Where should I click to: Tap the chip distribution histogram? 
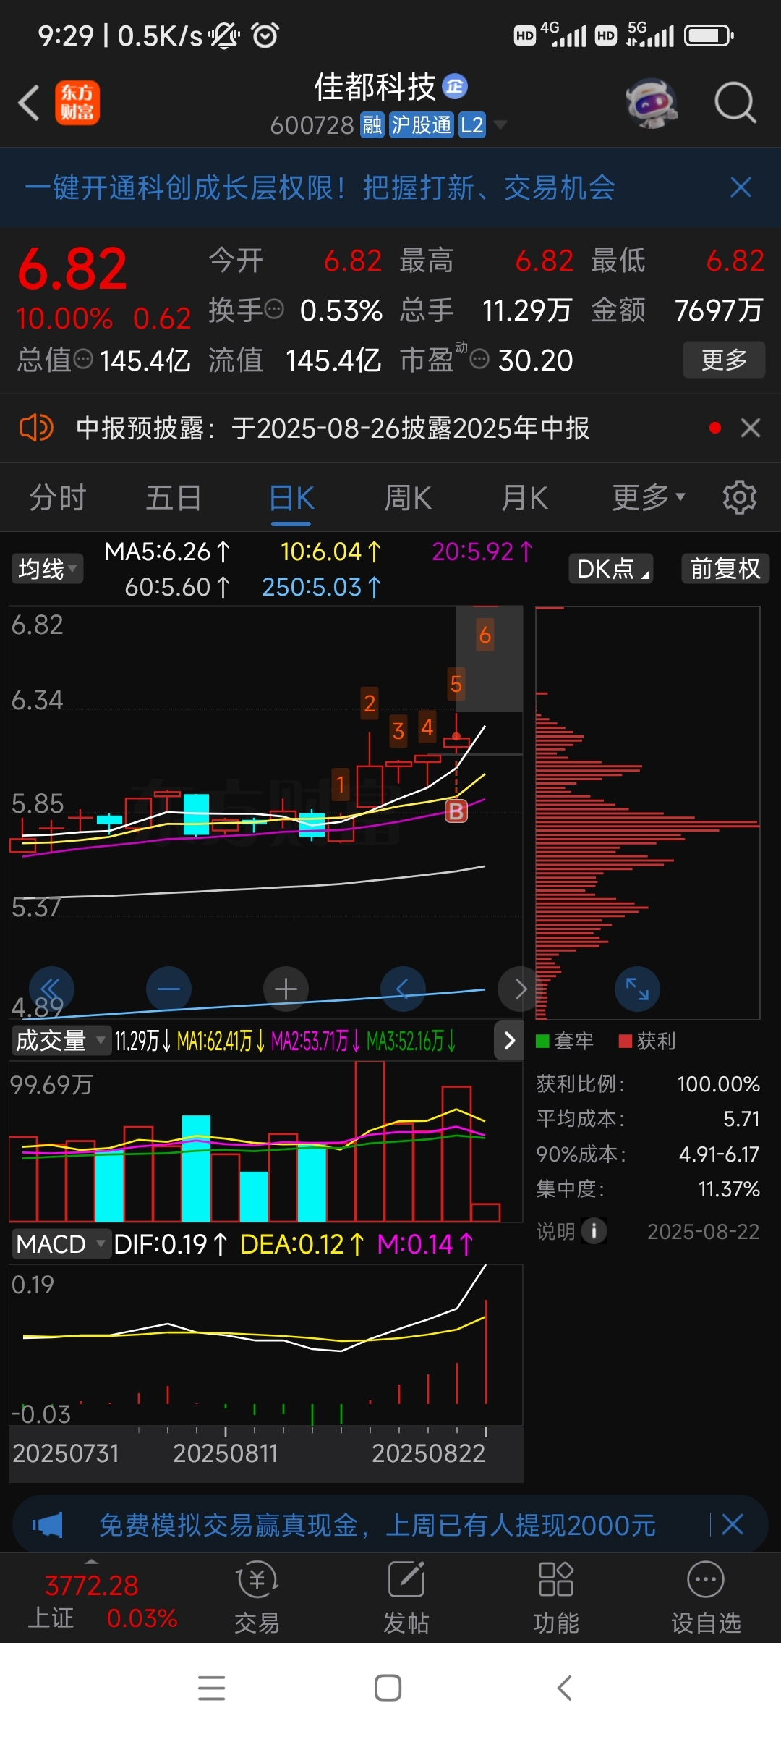647,812
